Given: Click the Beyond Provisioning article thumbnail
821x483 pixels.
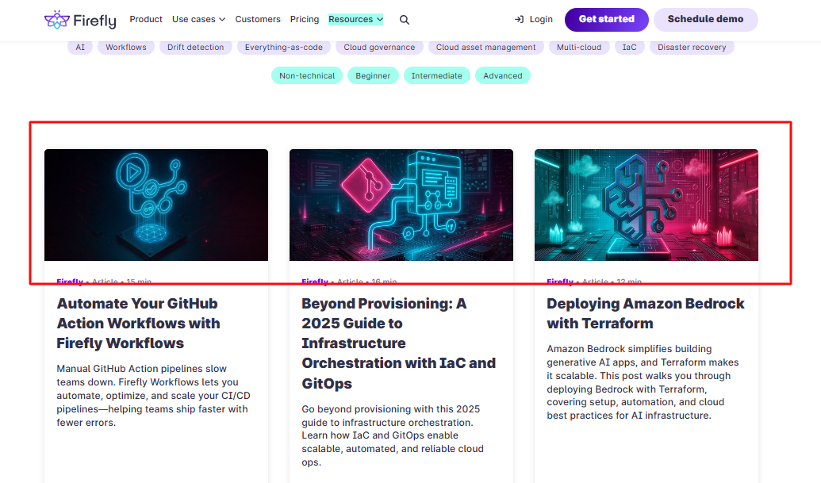Looking at the screenshot, I should (401, 204).
